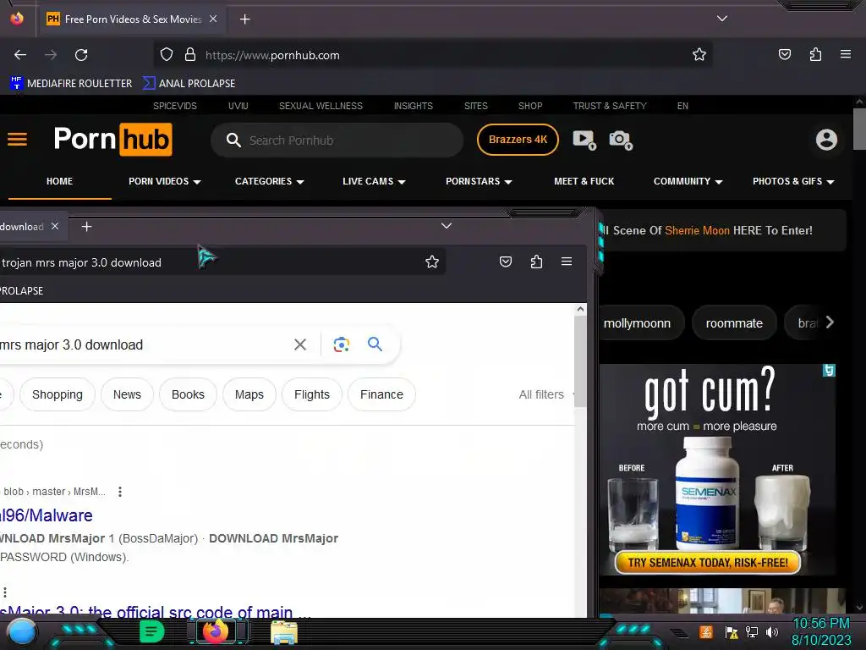
Task: Select the Books filter chip
Action: tap(188, 394)
